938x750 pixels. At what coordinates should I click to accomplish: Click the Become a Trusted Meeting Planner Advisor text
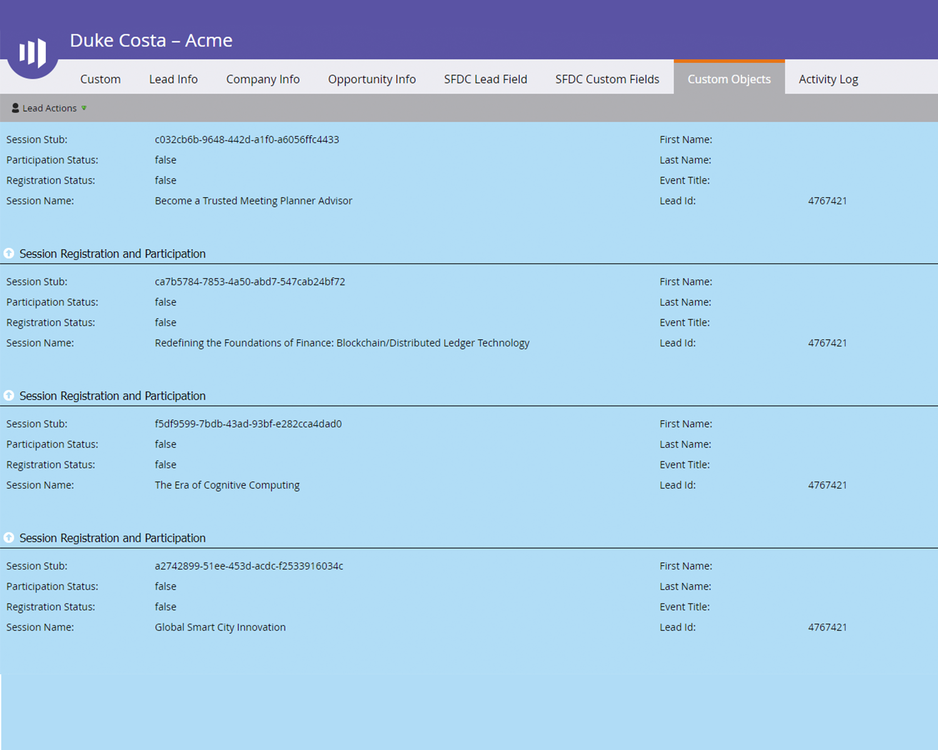pyautogui.click(x=253, y=201)
